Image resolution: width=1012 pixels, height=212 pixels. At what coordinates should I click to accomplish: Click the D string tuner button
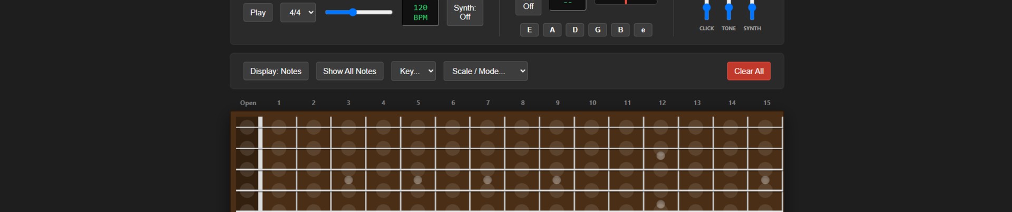point(575,30)
